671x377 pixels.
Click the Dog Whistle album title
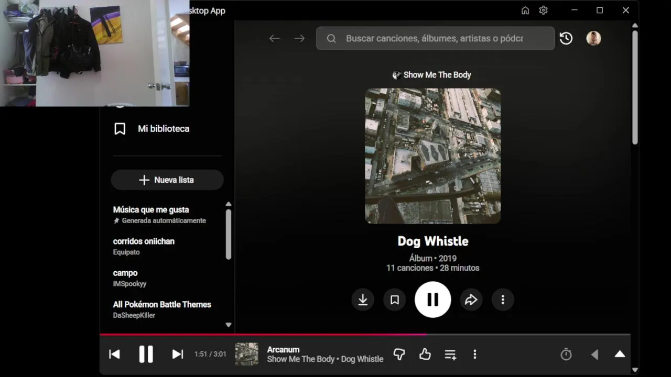[x=433, y=241]
